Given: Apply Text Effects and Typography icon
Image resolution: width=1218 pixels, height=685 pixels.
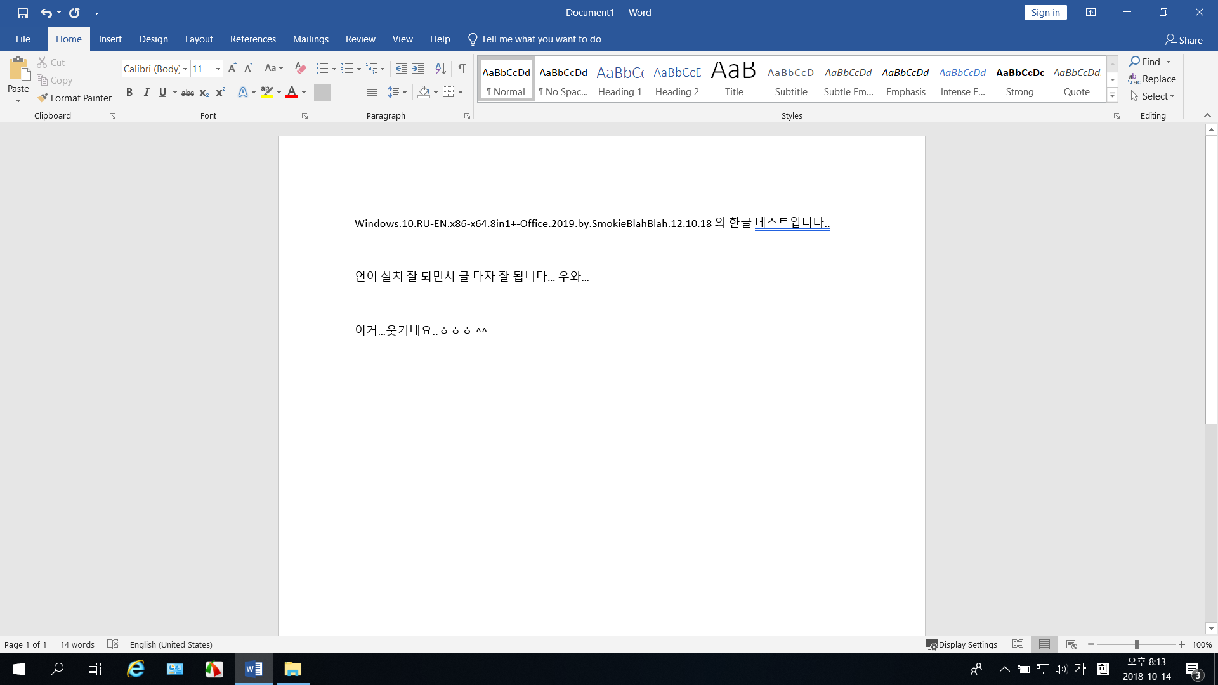Looking at the screenshot, I should (x=243, y=93).
